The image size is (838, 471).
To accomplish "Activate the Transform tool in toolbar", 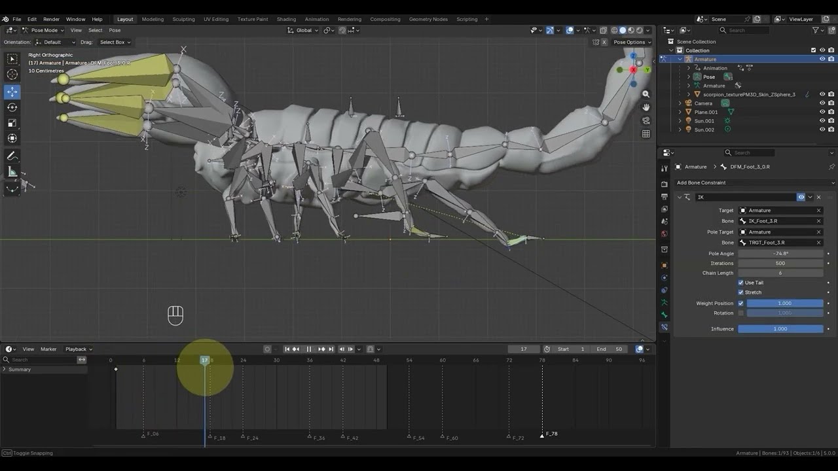I will click(x=12, y=138).
